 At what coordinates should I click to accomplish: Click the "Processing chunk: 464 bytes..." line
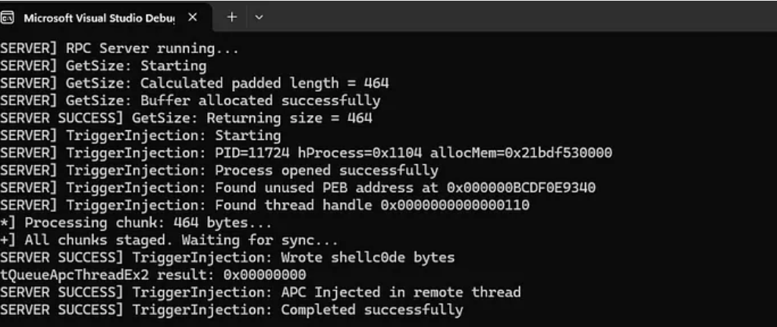pyautogui.click(x=137, y=223)
